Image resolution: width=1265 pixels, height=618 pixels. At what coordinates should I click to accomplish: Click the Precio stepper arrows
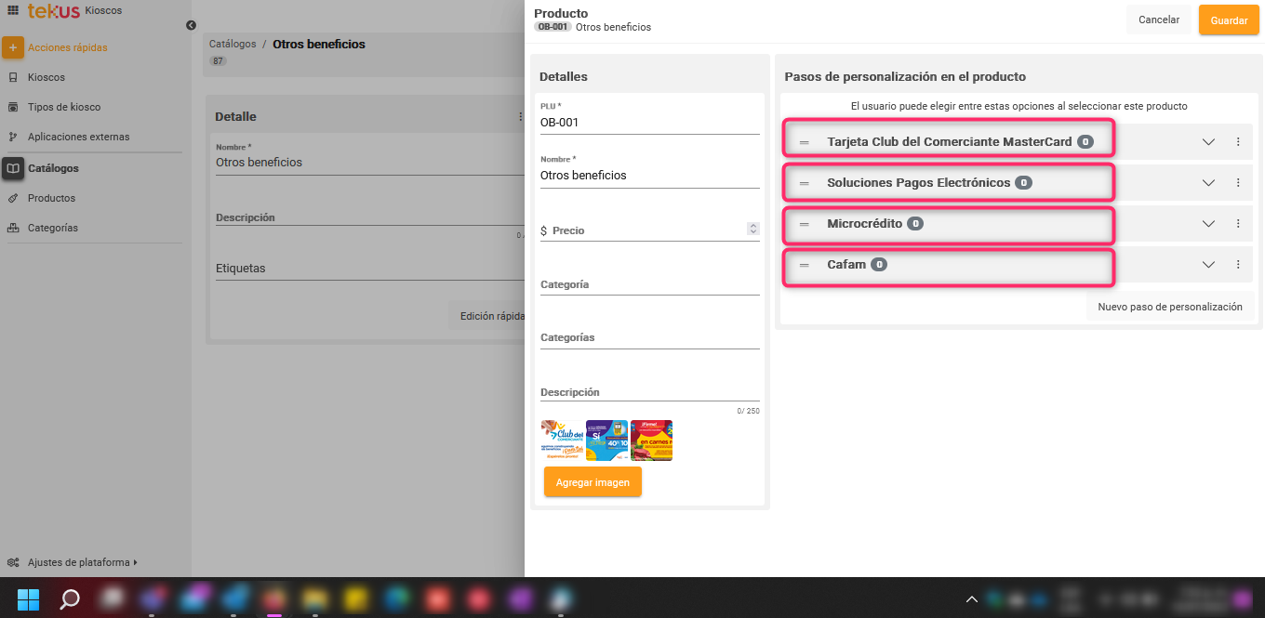point(752,229)
